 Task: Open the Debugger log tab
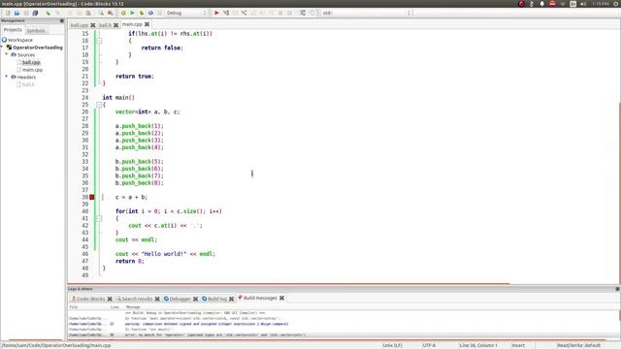pos(180,299)
